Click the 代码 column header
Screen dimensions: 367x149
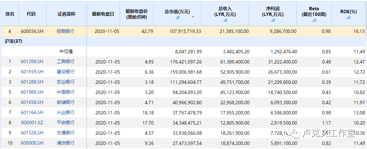(32, 14)
